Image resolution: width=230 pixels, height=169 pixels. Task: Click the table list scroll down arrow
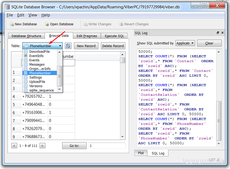pyautogui.click(x=59, y=89)
